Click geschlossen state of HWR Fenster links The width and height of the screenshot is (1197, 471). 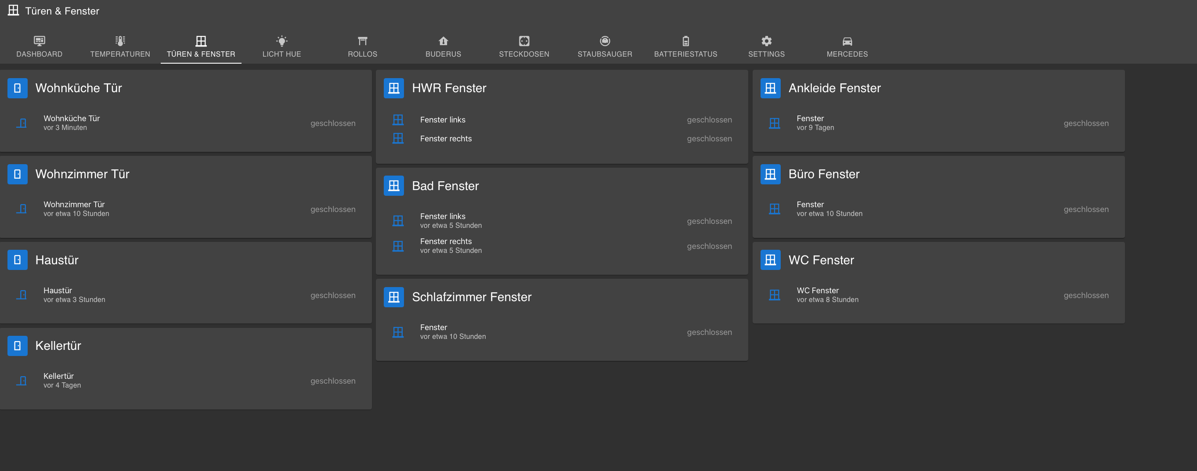coord(709,119)
